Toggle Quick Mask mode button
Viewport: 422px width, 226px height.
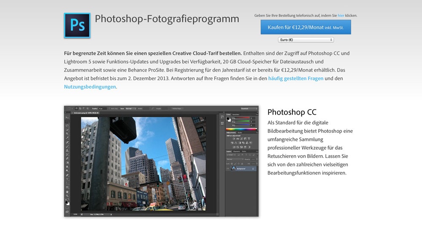pyautogui.click(x=67, y=207)
